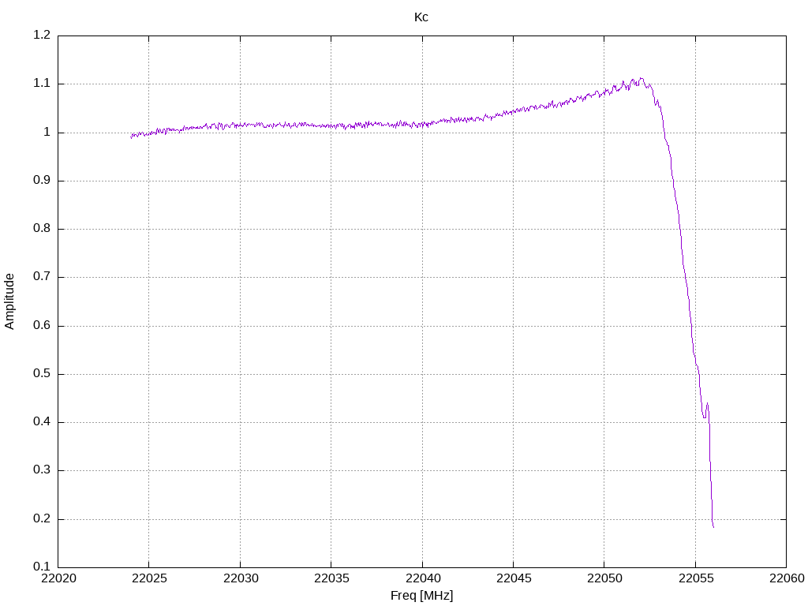
Task: Click the curve peak near 22052 MHz
Action: coord(641,79)
